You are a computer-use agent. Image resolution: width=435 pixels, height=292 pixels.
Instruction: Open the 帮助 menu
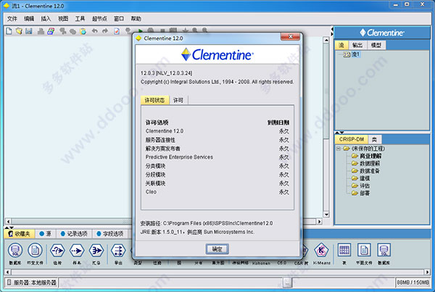point(136,19)
